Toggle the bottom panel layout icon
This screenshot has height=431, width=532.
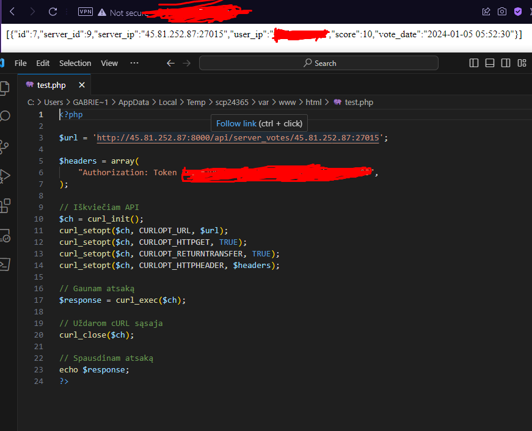(490, 63)
